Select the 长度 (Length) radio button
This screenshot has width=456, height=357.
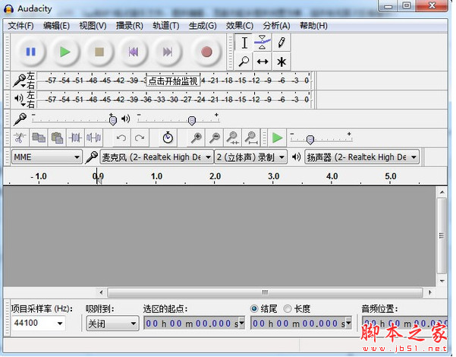(288, 308)
